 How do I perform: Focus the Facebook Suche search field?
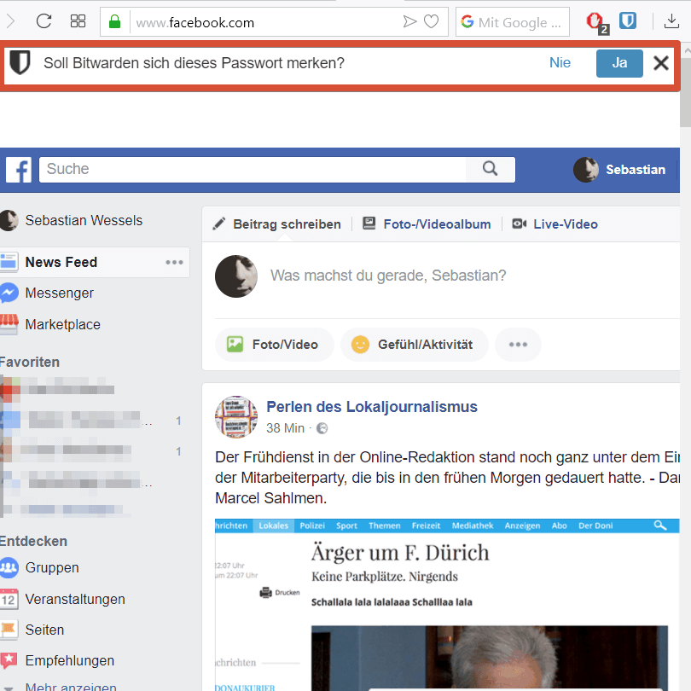(x=252, y=169)
